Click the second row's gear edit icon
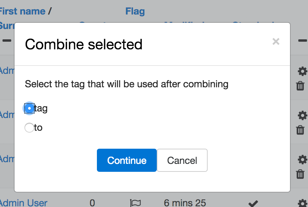 click(x=302, y=115)
